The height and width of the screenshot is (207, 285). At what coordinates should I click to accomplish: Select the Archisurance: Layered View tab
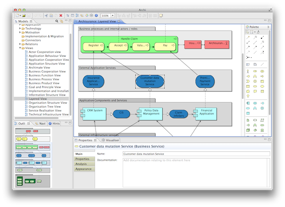97,21
